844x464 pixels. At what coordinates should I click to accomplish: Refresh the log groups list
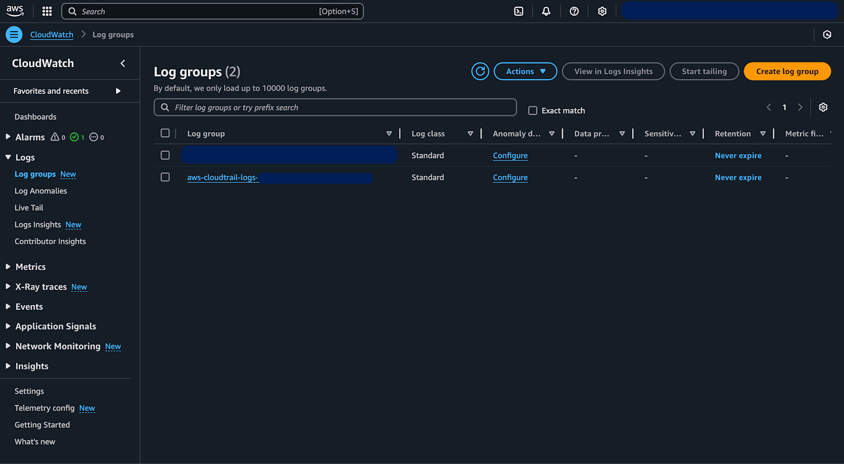coord(480,71)
